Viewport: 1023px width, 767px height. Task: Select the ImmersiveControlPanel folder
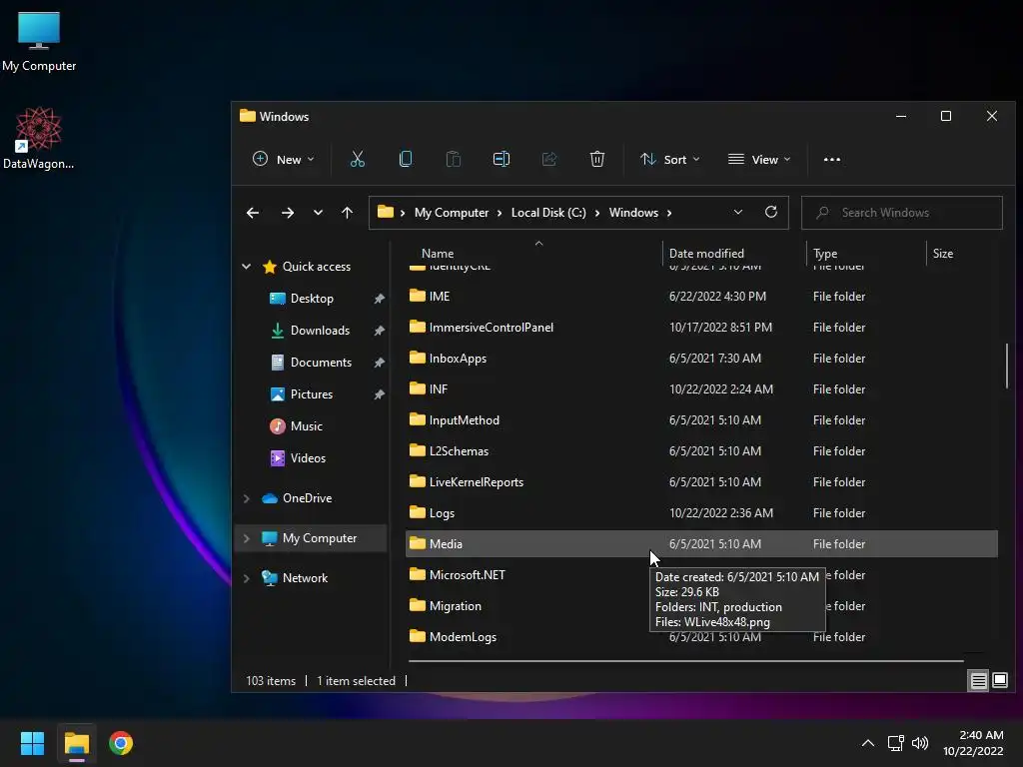701,327
